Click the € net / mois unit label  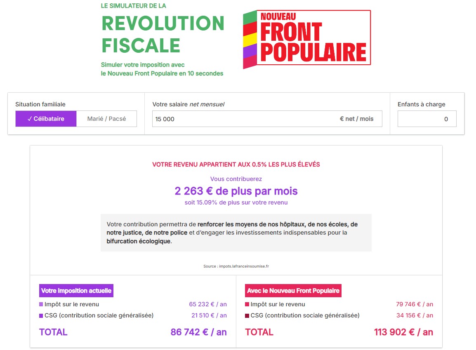coord(356,119)
